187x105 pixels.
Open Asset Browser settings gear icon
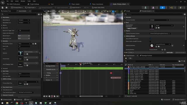[x=184, y=61]
